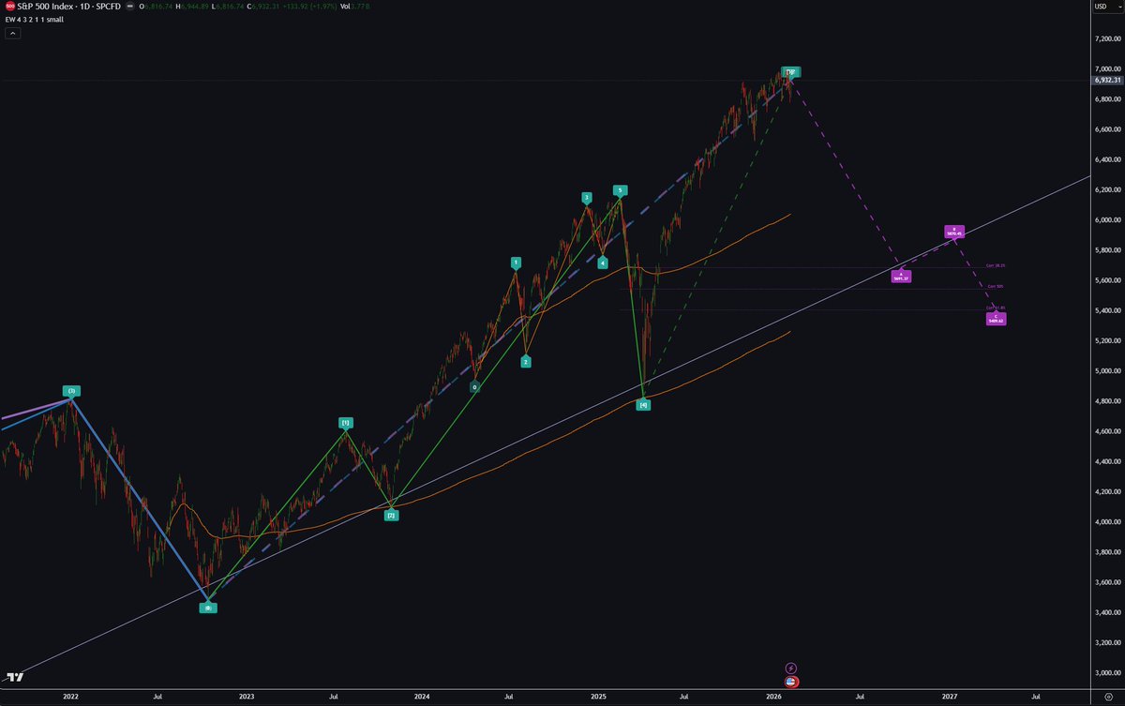The width and height of the screenshot is (1125, 706).
Task: Collapse the indicator legend with the chevron
Action: [x=12, y=33]
